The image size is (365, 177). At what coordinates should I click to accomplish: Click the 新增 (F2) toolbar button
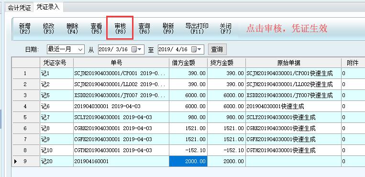[x=25, y=28]
